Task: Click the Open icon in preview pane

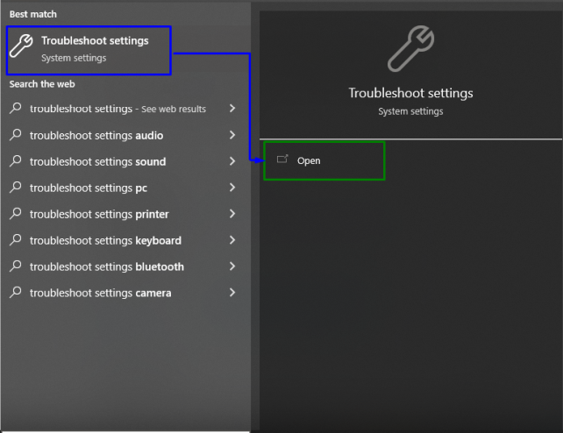Action: pyautogui.click(x=282, y=160)
